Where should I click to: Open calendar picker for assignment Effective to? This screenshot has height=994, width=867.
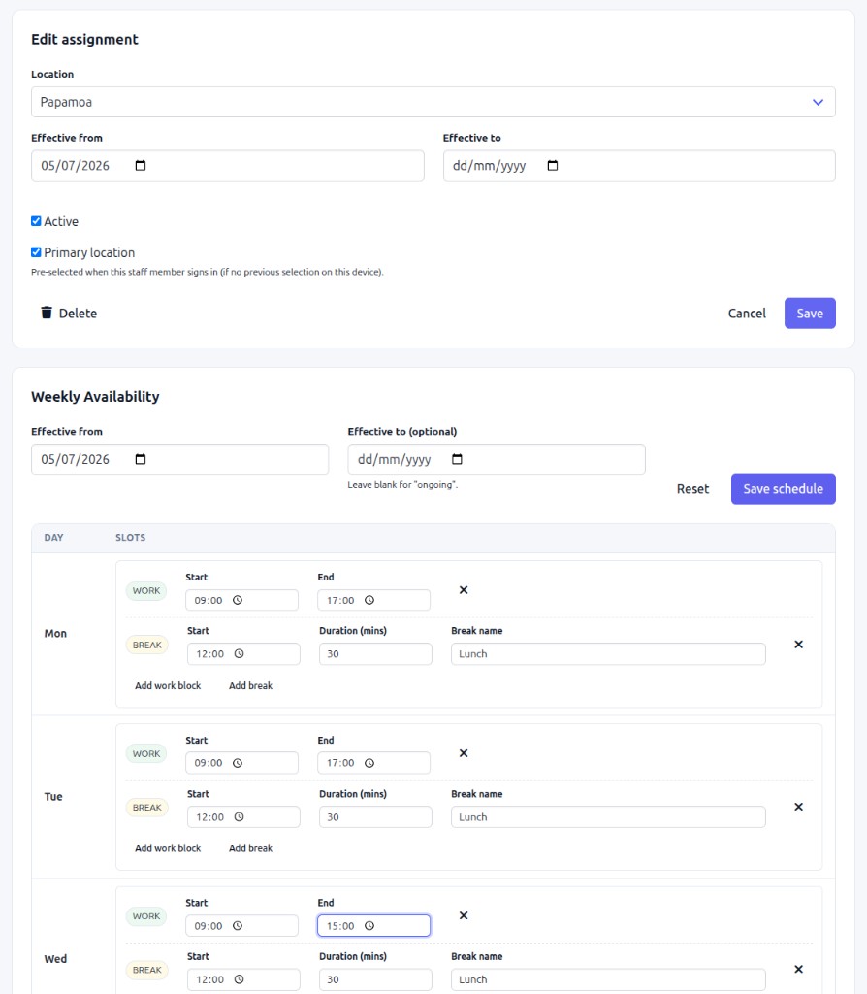(x=552, y=165)
